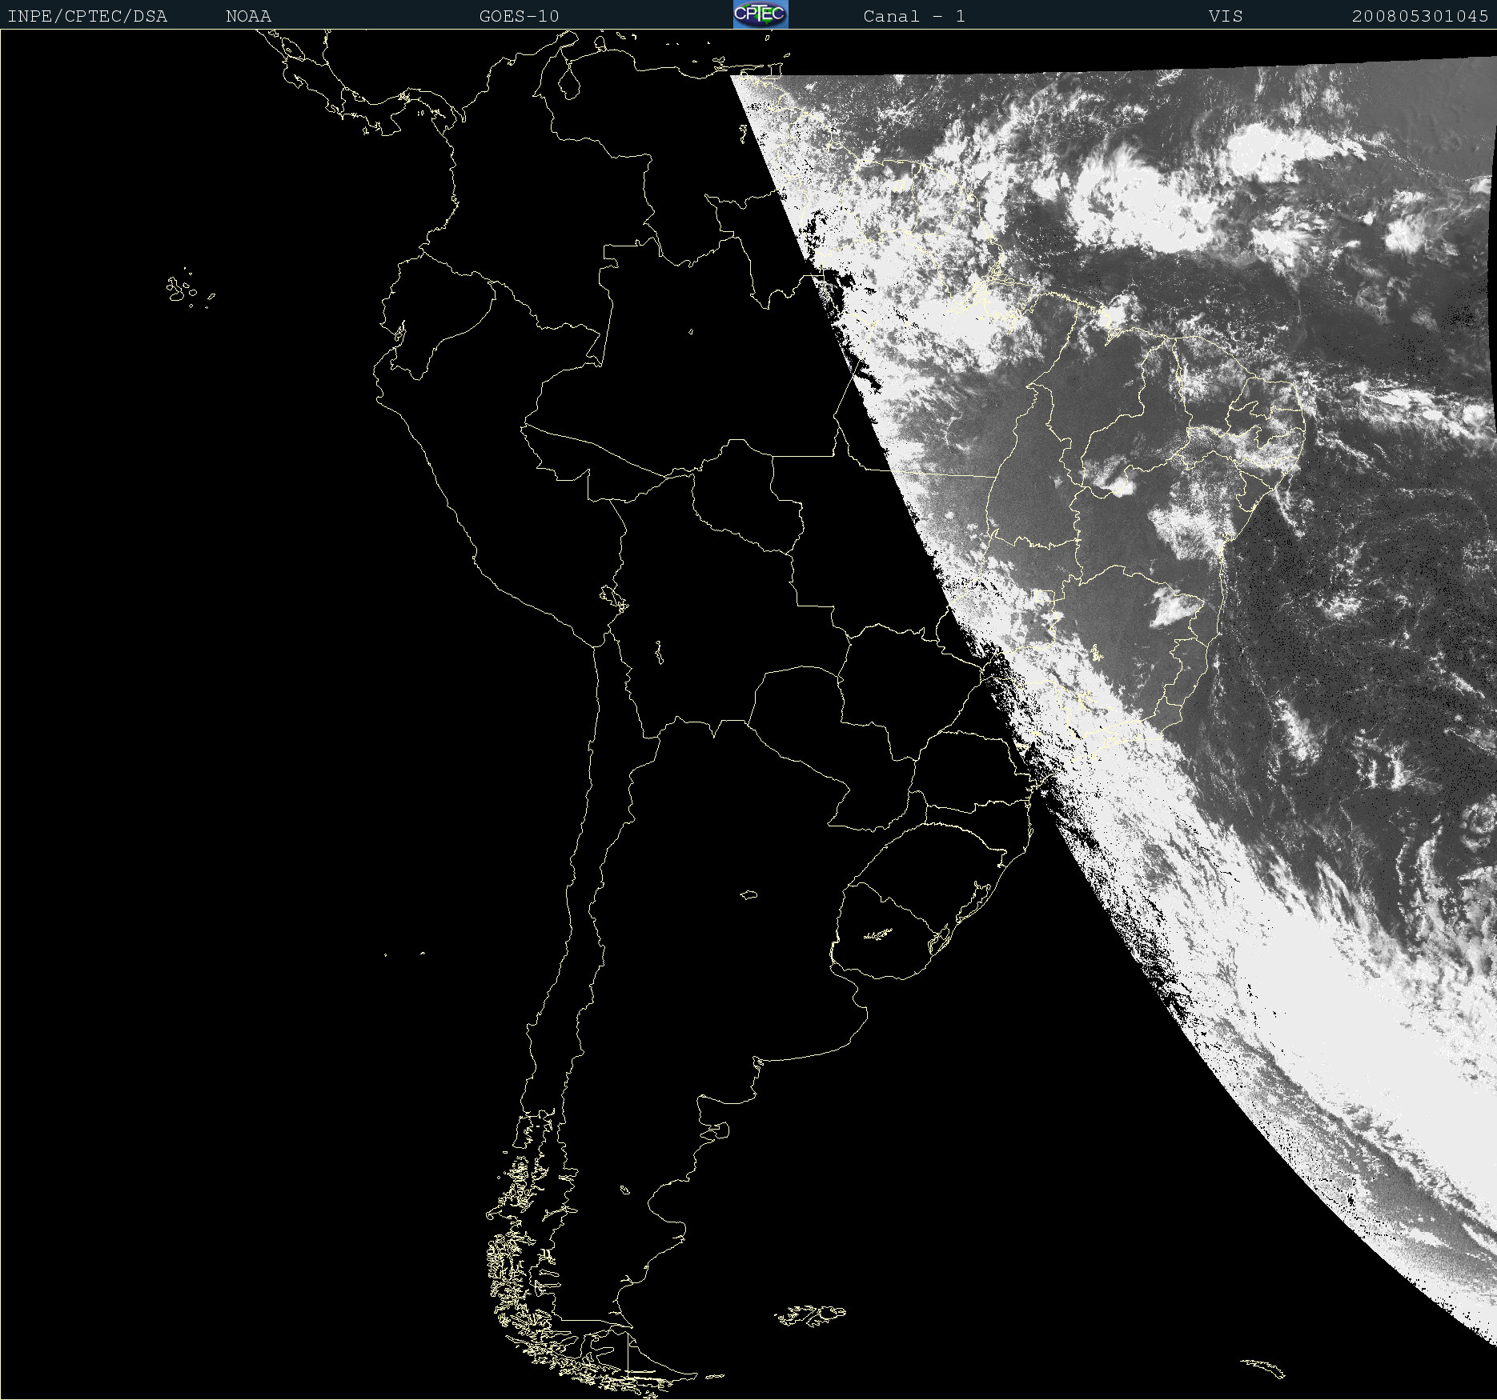This screenshot has height=1400, width=1497.
Task: Click the INPE/CPTEC/DSA header text
Action: tap(87, 16)
